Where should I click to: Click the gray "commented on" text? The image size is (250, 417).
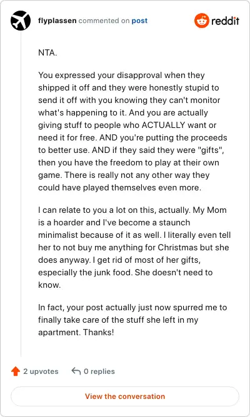(x=104, y=21)
